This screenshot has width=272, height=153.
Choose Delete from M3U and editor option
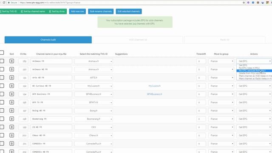point(254,73)
